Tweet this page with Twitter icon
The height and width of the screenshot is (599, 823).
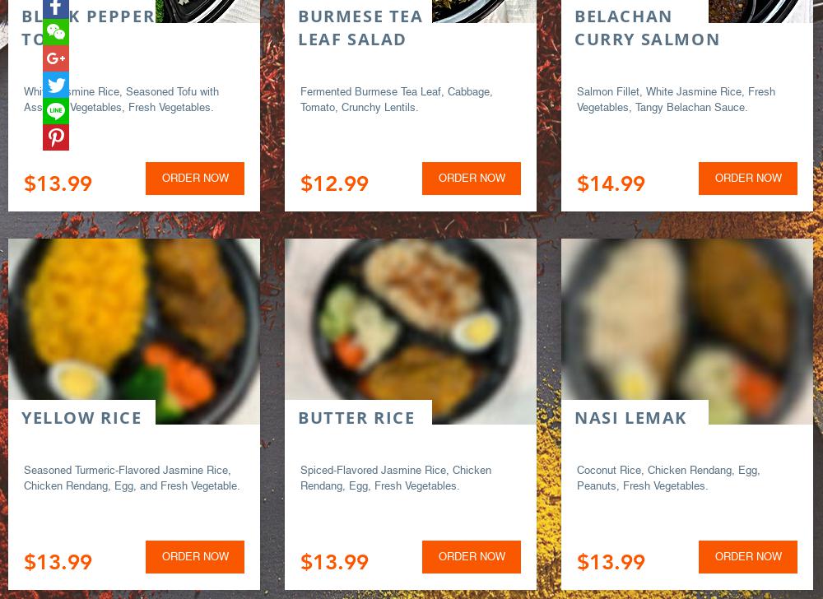point(56,85)
